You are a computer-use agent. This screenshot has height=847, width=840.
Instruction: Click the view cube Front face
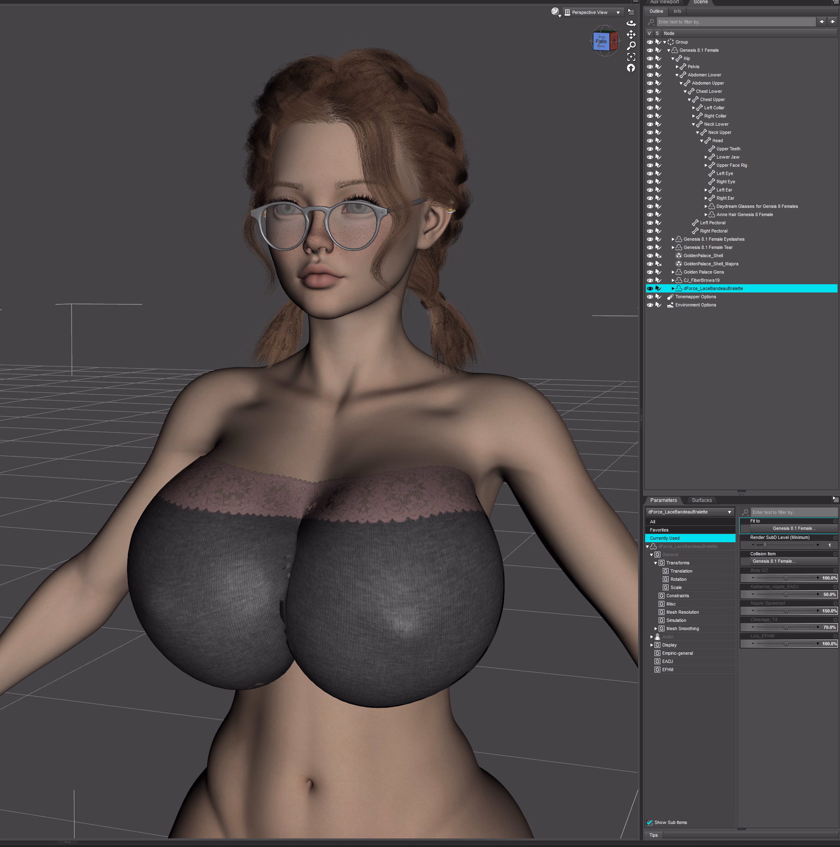601,42
